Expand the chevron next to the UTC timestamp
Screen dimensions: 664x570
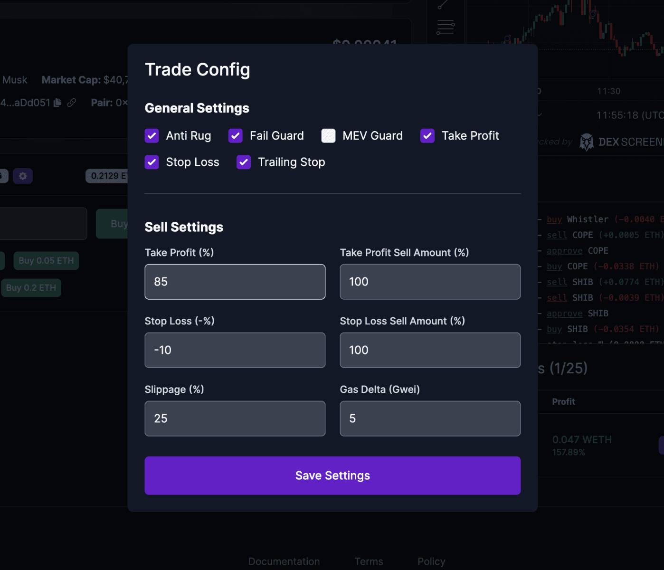[540, 114]
